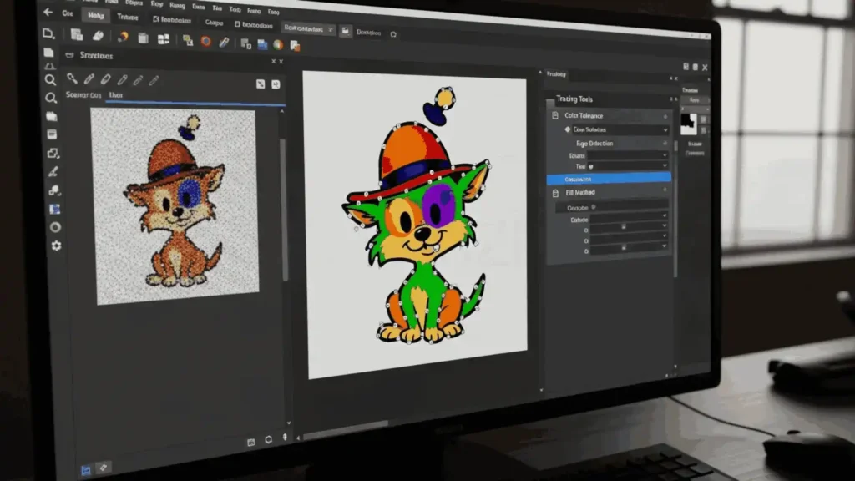This screenshot has height=481, width=855.
Task: Click the black-and-white preview thumbnail on the right
Action: tap(689, 125)
